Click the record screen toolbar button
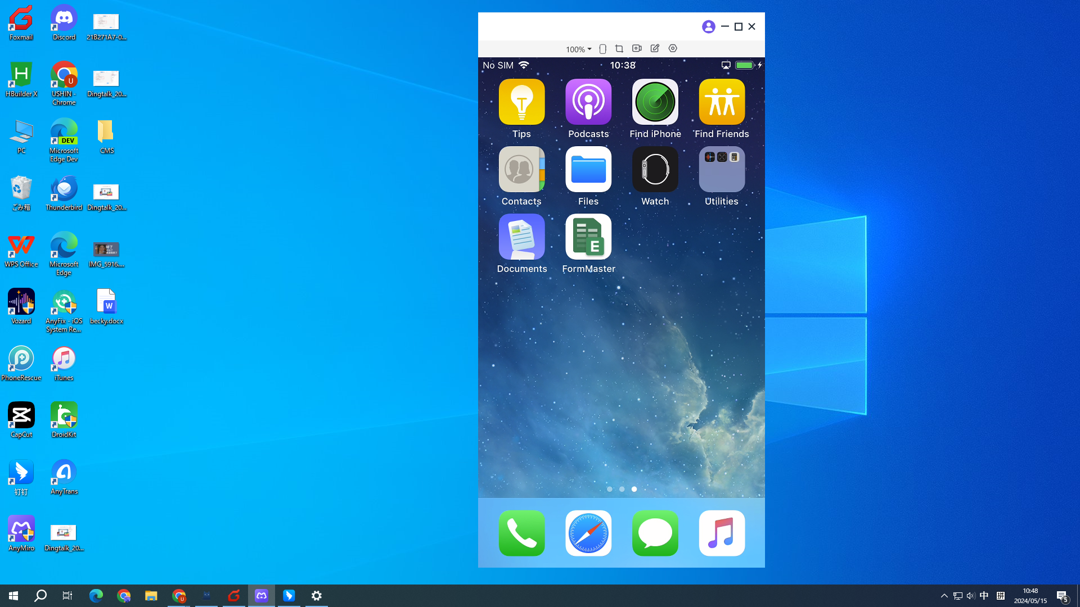The width and height of the screenshot is (1080, 607). (637, 48)
